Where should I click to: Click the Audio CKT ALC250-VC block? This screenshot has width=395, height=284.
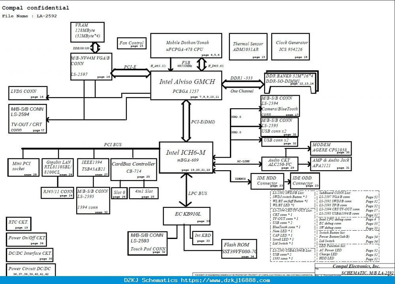click(280, 164)
